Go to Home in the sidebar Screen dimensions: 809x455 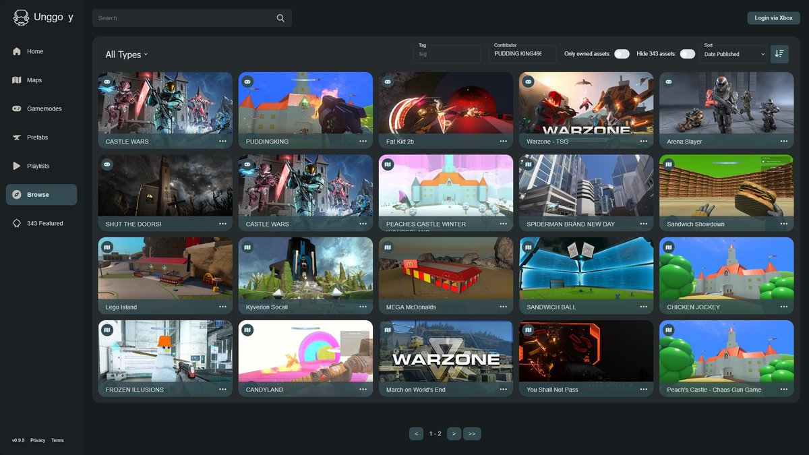click(41, 51)
